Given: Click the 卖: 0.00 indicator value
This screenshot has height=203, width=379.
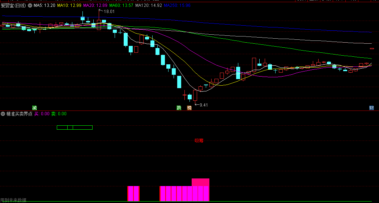Looking at the screenshot, I should 59,114.
